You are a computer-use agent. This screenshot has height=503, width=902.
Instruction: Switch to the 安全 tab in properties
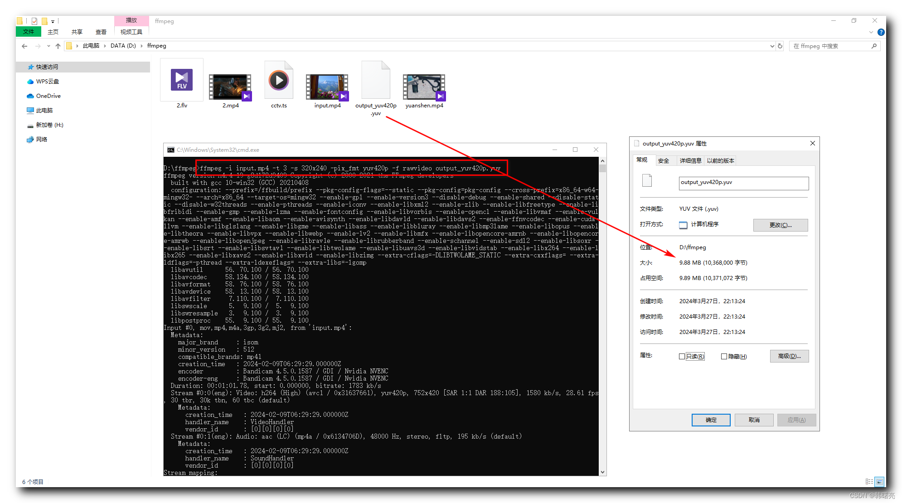pyautogui.click(x=664, y=160)
